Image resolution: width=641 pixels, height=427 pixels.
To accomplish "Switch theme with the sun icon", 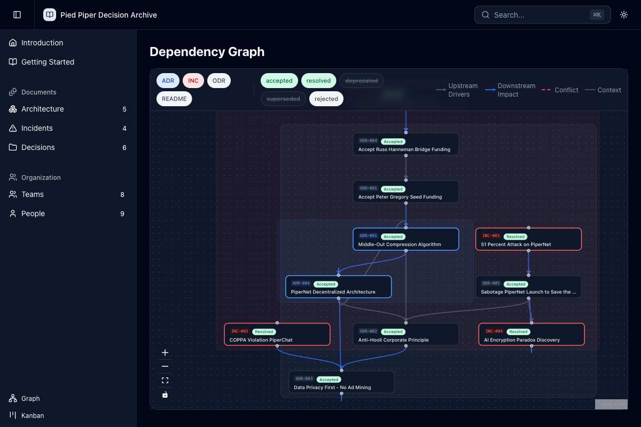I will (x=623, y=15).
